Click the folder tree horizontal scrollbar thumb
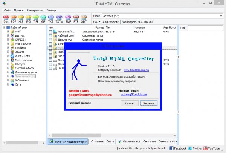The image size is (226, 153). coord(22,142)
